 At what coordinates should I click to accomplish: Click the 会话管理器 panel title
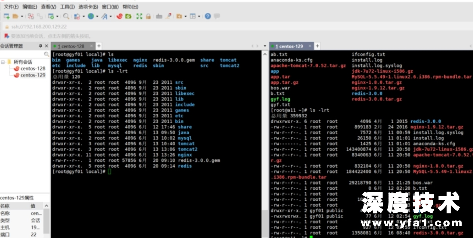click(x=11, y=46)
